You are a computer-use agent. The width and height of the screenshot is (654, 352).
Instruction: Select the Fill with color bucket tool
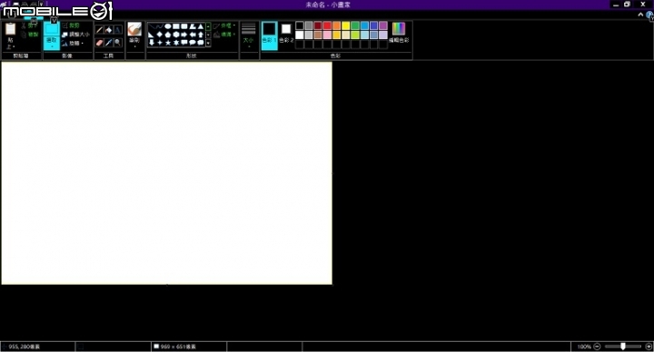point(108,30)
